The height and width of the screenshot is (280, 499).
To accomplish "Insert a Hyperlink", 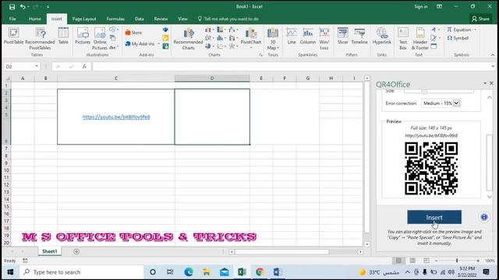I will point(381,36).
